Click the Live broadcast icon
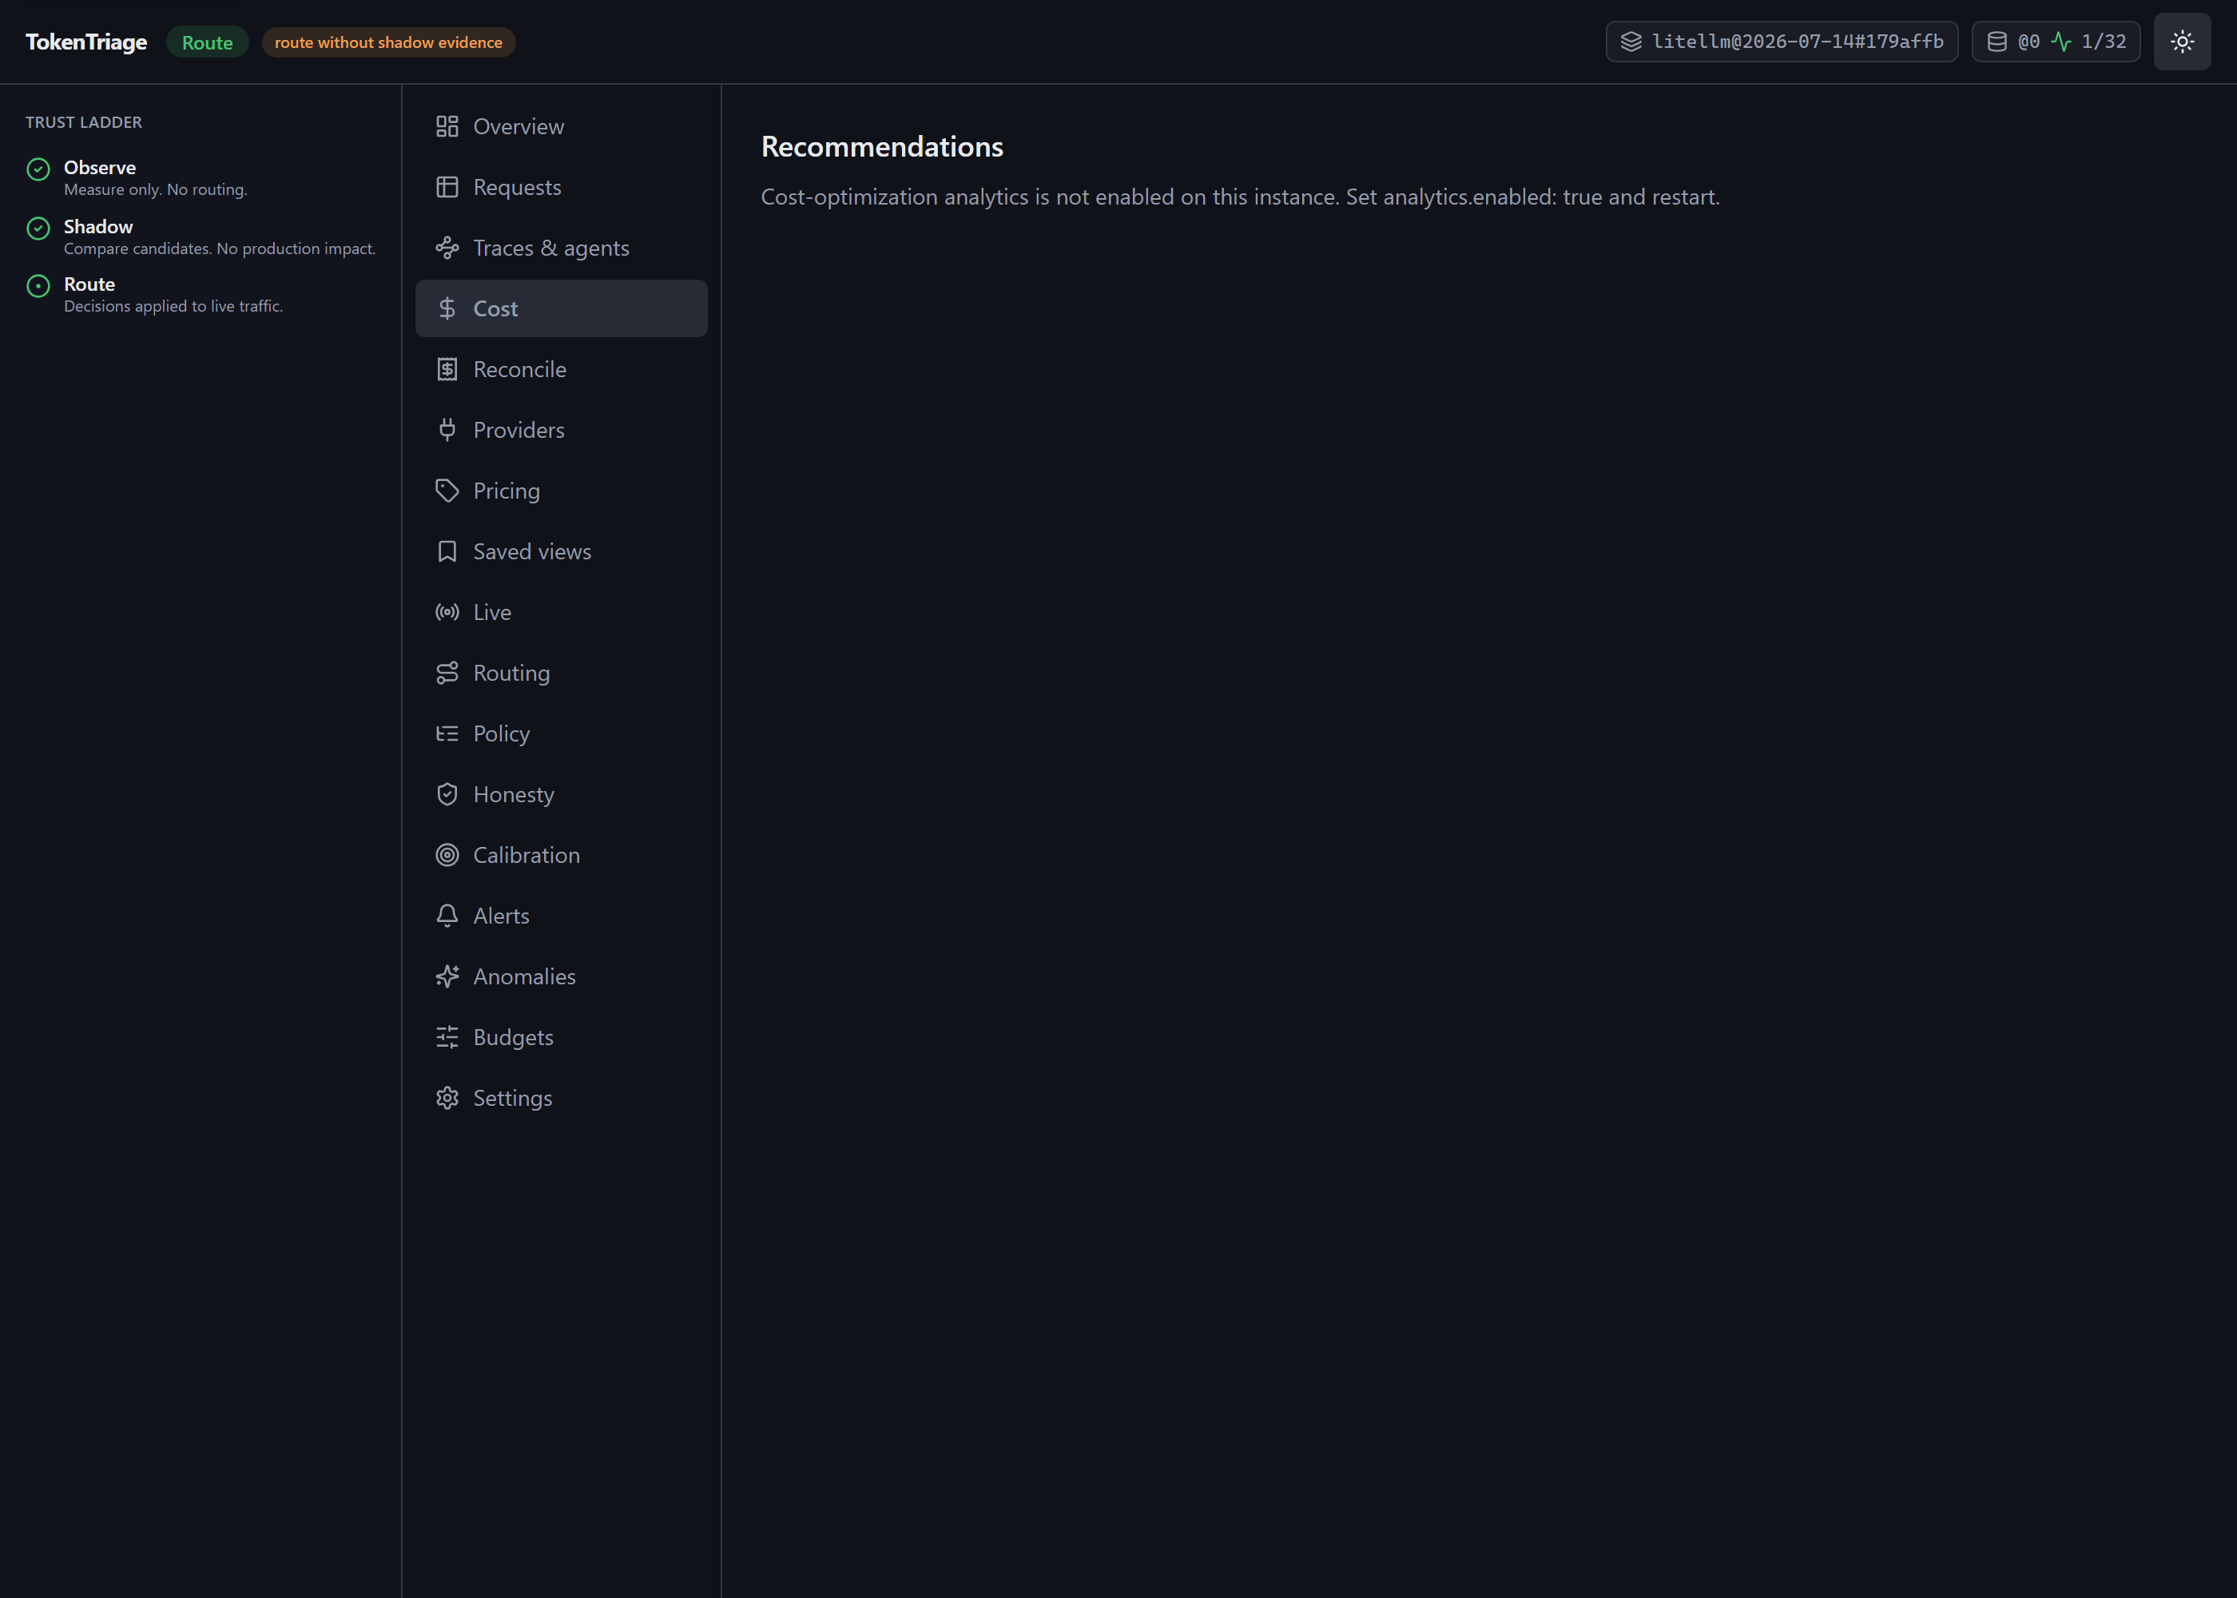The image size is (2237, 1598). coord(447,612)
